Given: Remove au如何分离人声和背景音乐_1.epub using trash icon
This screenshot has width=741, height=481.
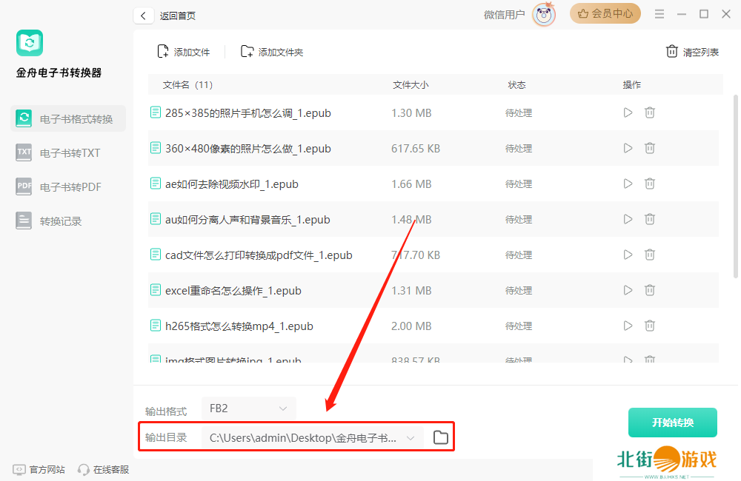Looking at the screenshot, I should [650, 220].
